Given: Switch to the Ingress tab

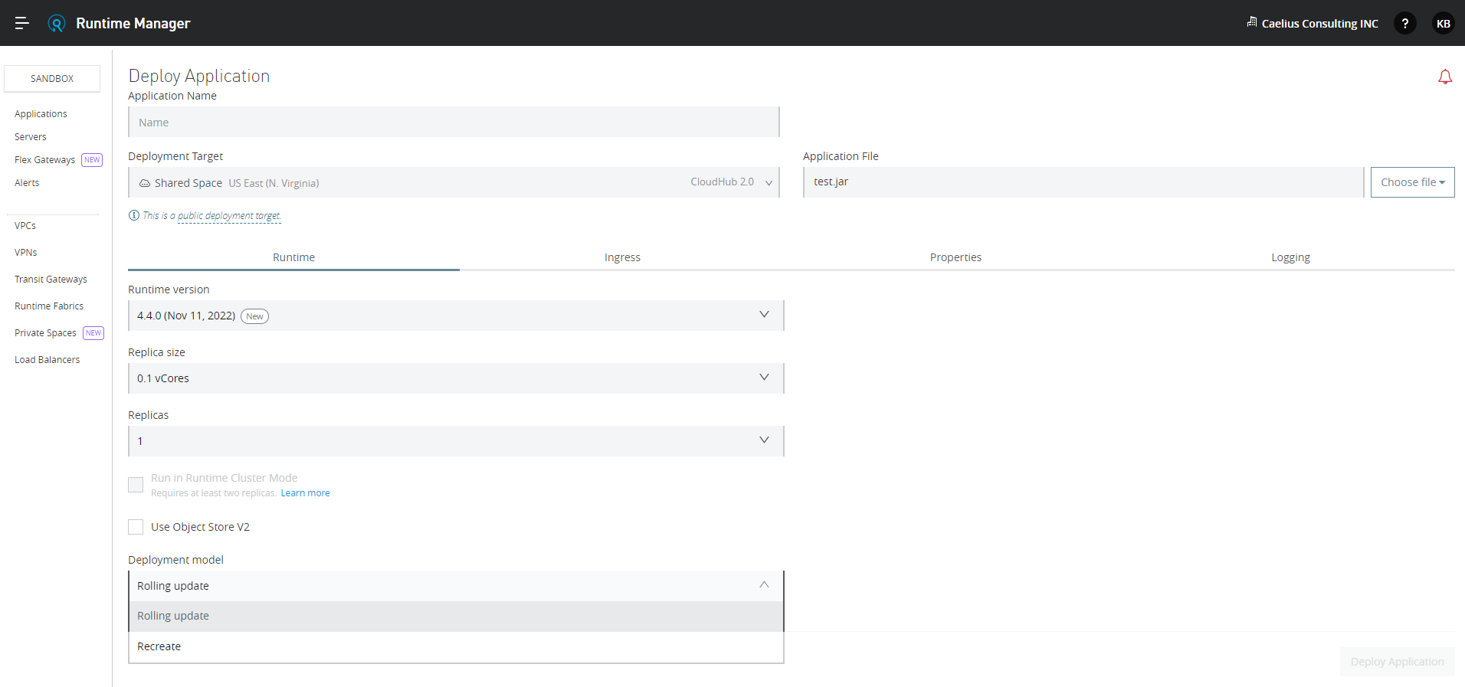Looking at the screenshot, I should pyautogui.click(x=622, y=257).
